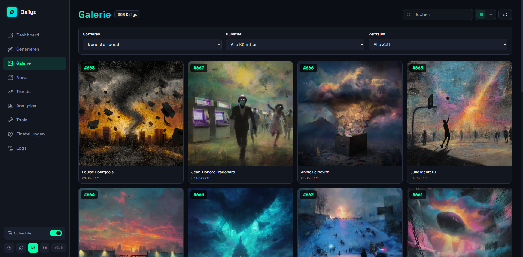Open Generieren via magic wand icon
Image resolution: width=523 pixels, height=257 pixels.
pos(10,49)
